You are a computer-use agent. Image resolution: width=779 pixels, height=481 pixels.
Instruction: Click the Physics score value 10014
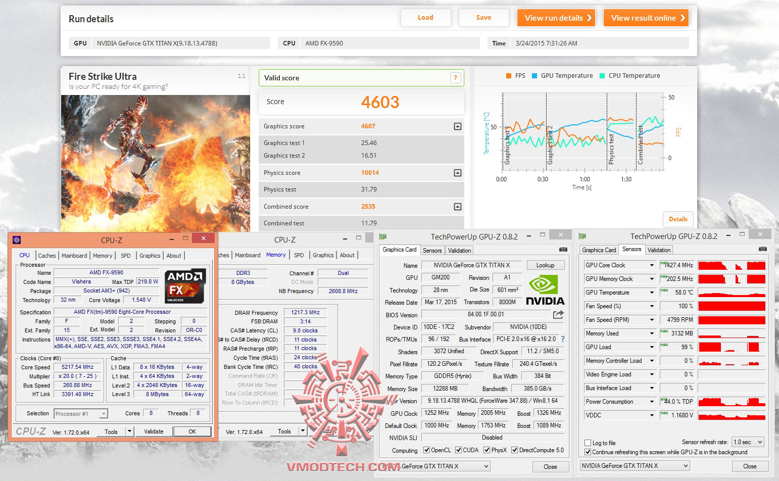point(370,173)
